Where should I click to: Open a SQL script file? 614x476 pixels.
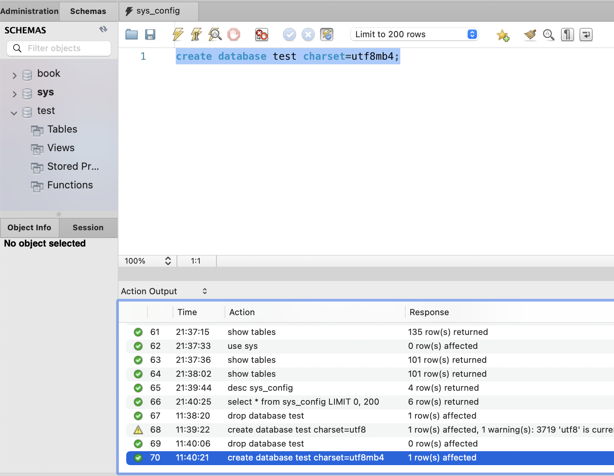[x=132, y=34]
